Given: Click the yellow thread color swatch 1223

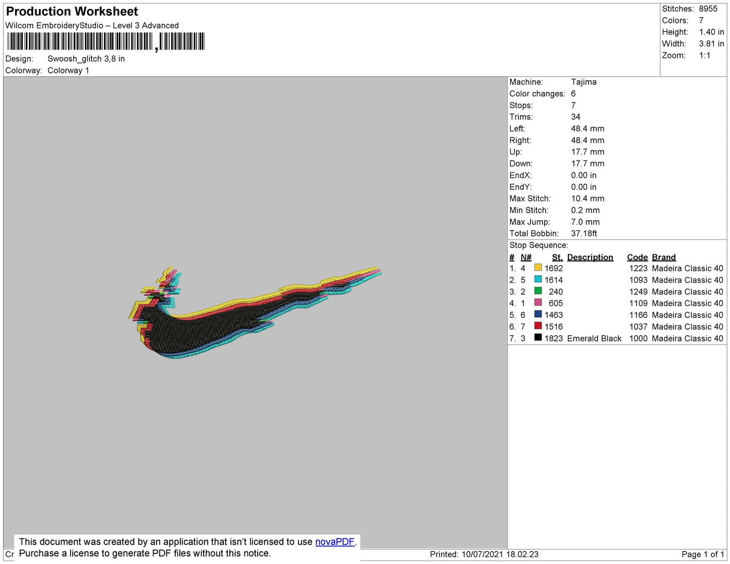Looking at the screenshot, I should point(538,268).
